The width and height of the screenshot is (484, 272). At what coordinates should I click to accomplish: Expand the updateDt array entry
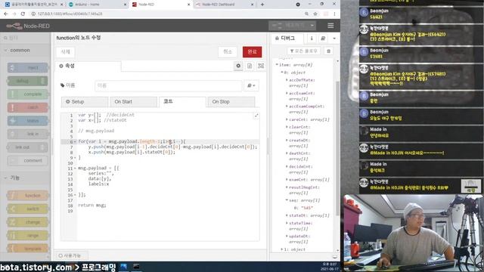tap(287, 236)
